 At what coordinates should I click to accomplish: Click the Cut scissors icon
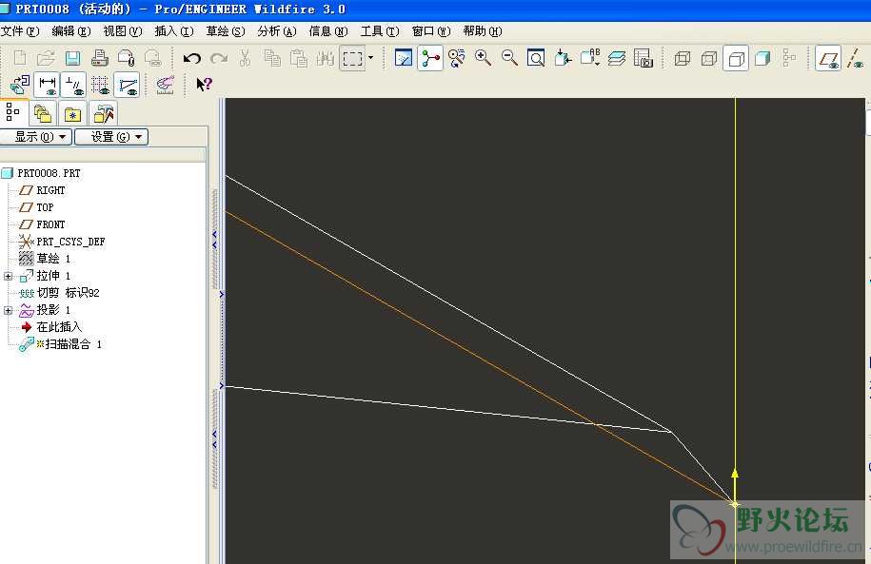click(x=245, y=58)
